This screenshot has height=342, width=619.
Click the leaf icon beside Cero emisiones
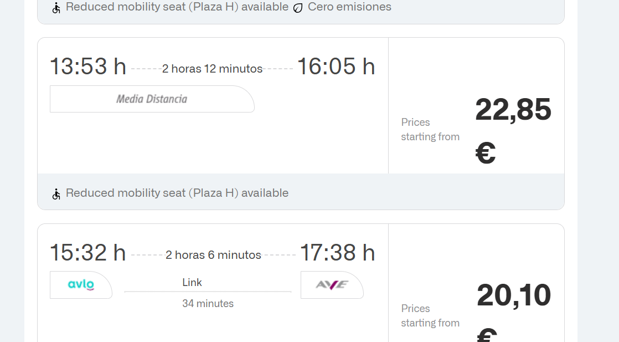click(298, 8)
